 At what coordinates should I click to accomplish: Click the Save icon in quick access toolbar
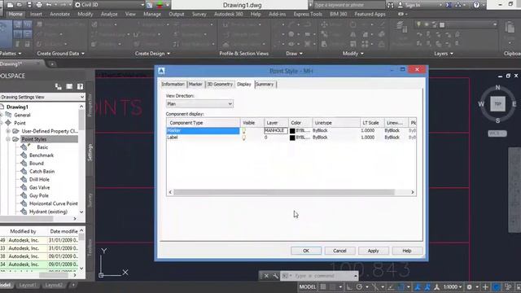(29, 5)
